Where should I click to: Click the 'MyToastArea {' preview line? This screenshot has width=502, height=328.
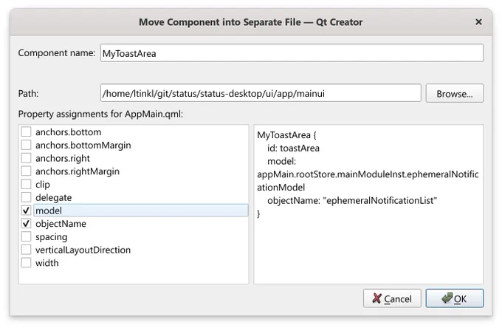coord(287,135)
